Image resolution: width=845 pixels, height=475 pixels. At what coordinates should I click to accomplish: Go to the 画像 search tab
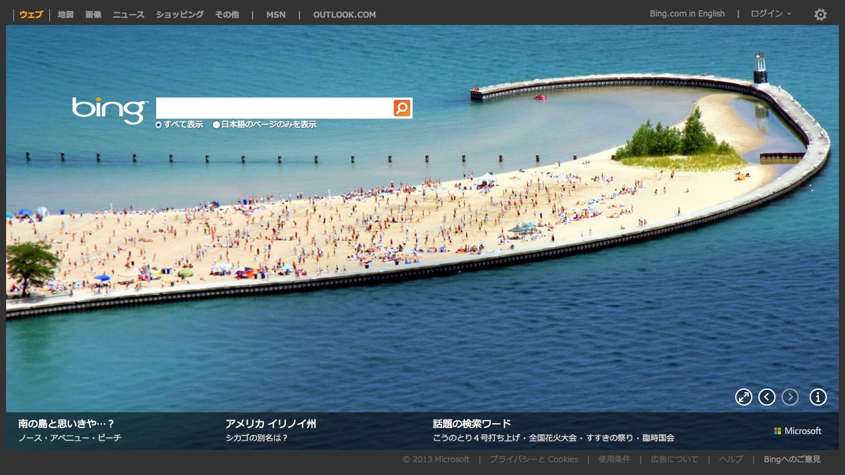(x=93, y=15)
